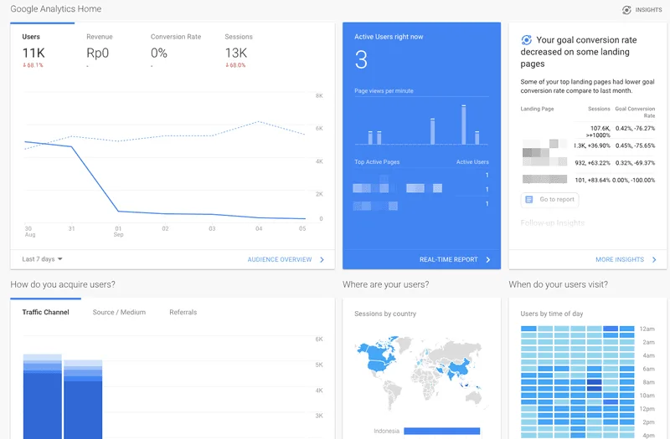Click the Users by time of day title
This screenshot has height=439, width=670.
click(552, 314)
